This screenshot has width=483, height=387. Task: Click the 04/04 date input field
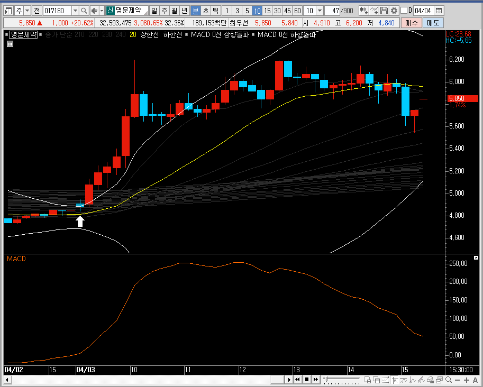pyautogui.click(x=423, y=11)
